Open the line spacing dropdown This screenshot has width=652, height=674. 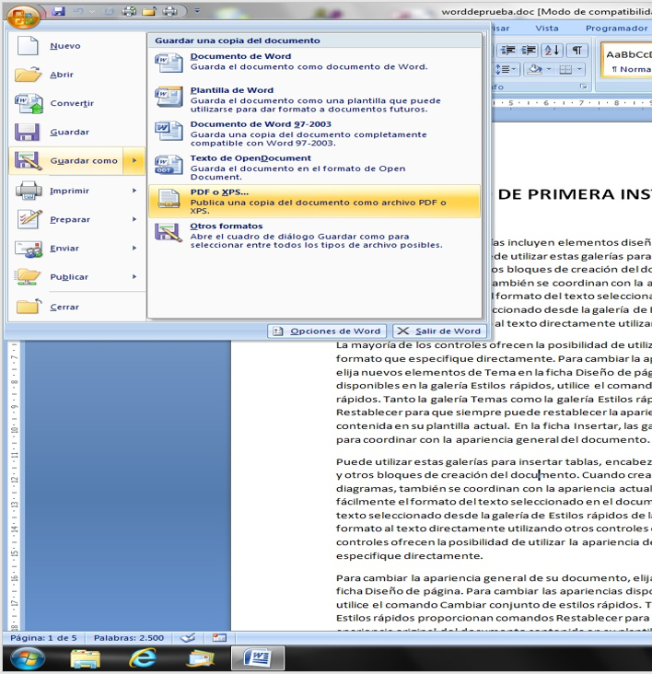506,69
